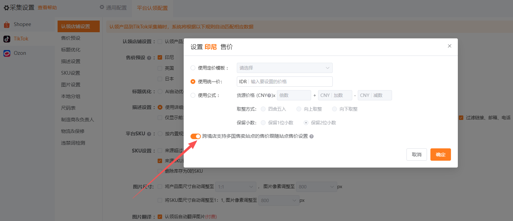Open the 请选择 pricing template dropdown

click(x=285, y=68)
